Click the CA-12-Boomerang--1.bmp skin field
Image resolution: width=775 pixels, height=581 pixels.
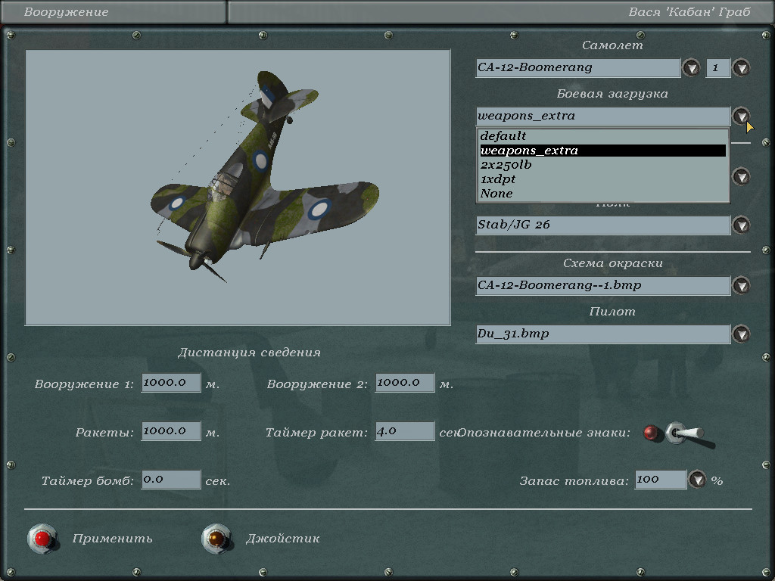click(x=603, y=285)
